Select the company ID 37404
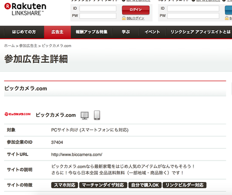232x195 pixels. click(x=57, y=142)
